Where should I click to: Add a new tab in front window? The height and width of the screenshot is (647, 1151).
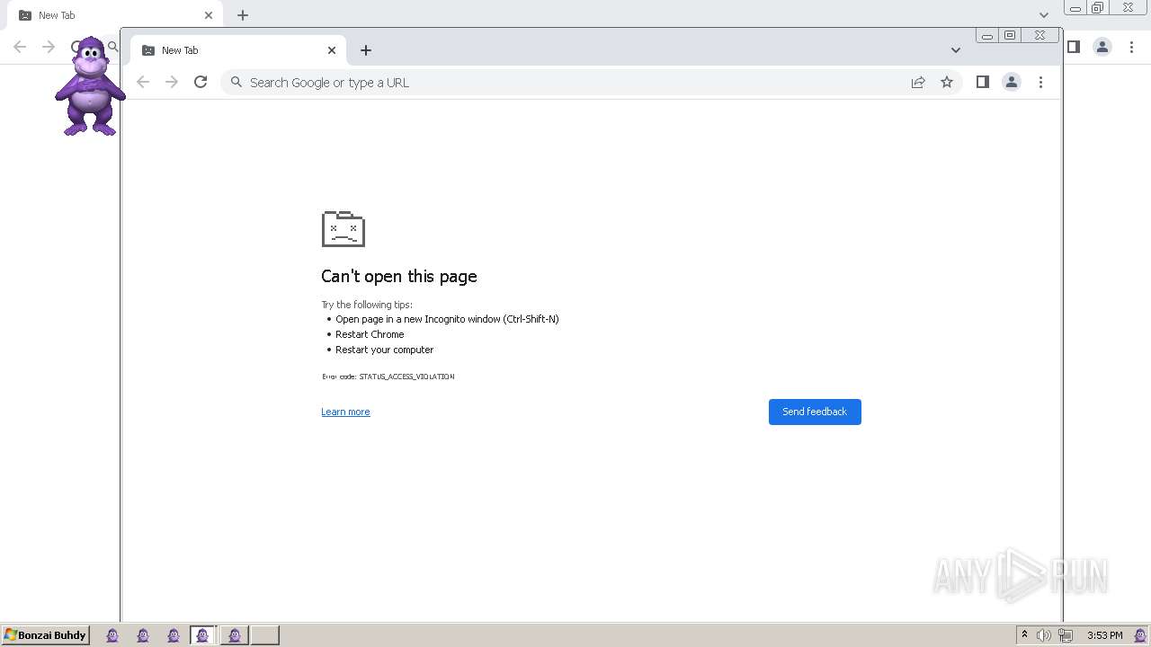click(366, 50)
